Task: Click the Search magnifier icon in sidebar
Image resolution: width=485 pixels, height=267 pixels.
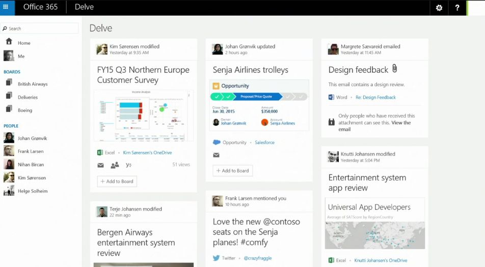Action: click(5, 29)
